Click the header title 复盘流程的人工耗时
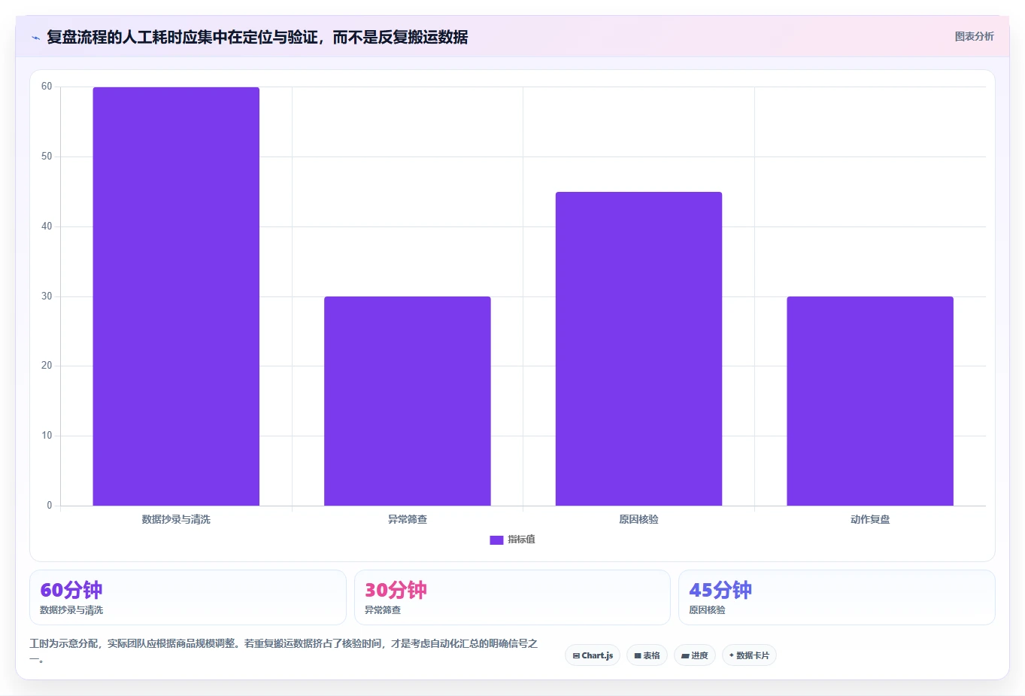The height and width of the screenshot is (696, 1025). click(257, 37)
